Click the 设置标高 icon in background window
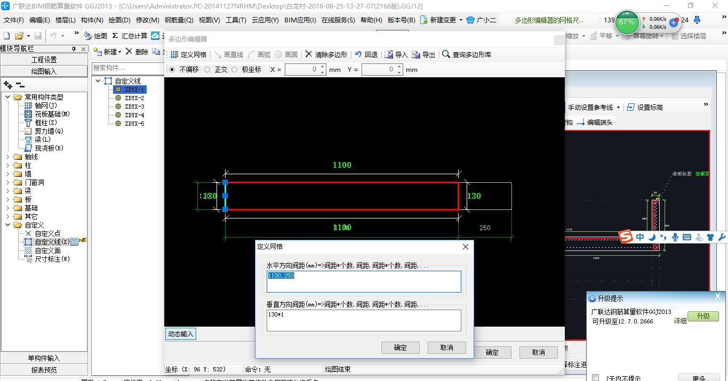 630,107
